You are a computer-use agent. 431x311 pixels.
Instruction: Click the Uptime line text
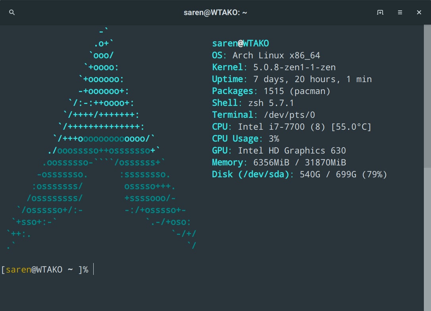(292, 79)
